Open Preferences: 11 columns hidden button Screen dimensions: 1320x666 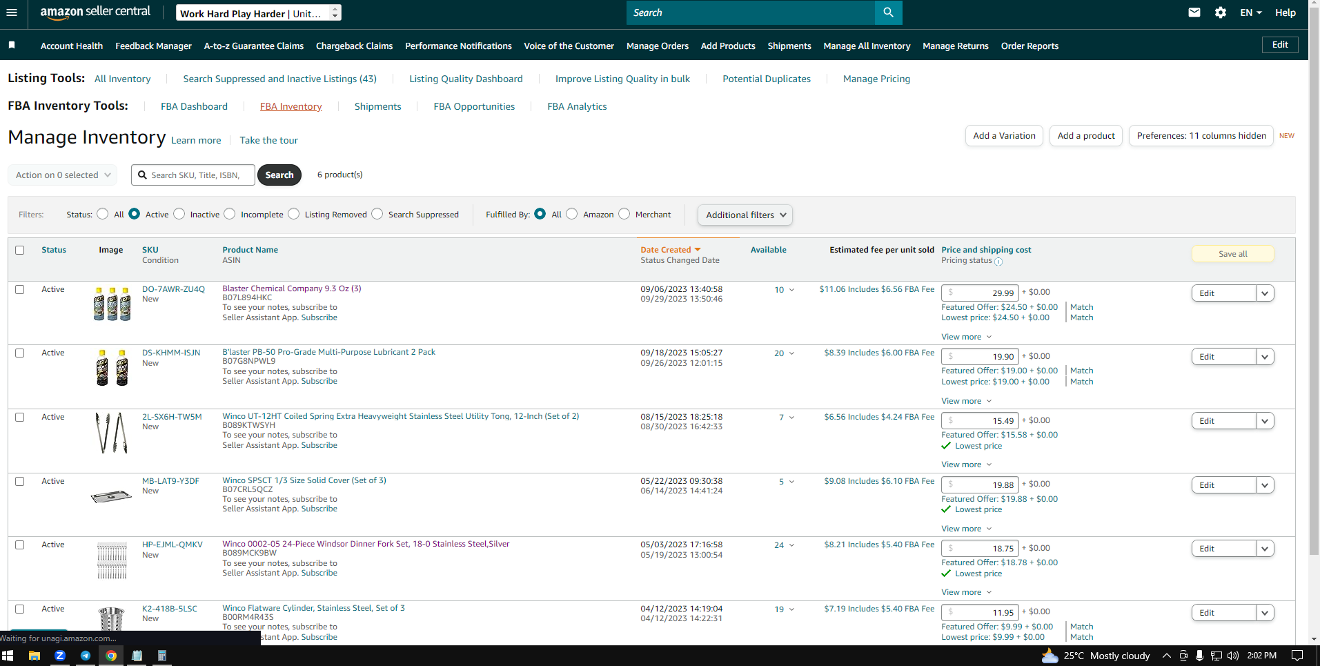pyautogui.click(x=1201, y=136)
